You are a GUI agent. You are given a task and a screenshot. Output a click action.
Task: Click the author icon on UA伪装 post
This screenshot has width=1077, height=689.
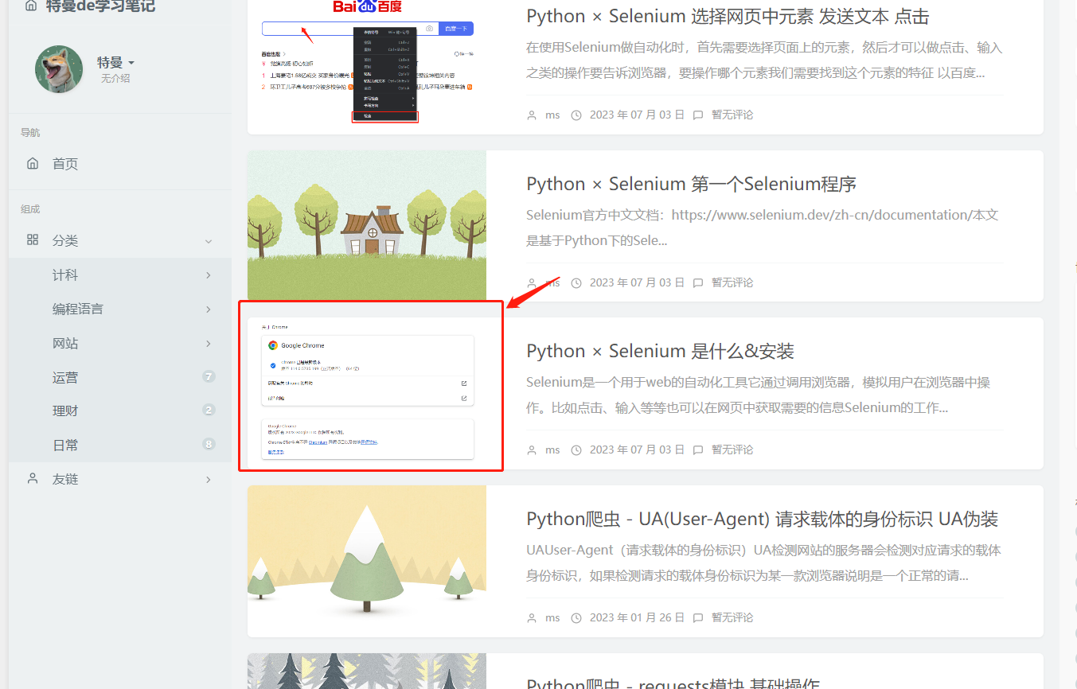click(532, 617)
